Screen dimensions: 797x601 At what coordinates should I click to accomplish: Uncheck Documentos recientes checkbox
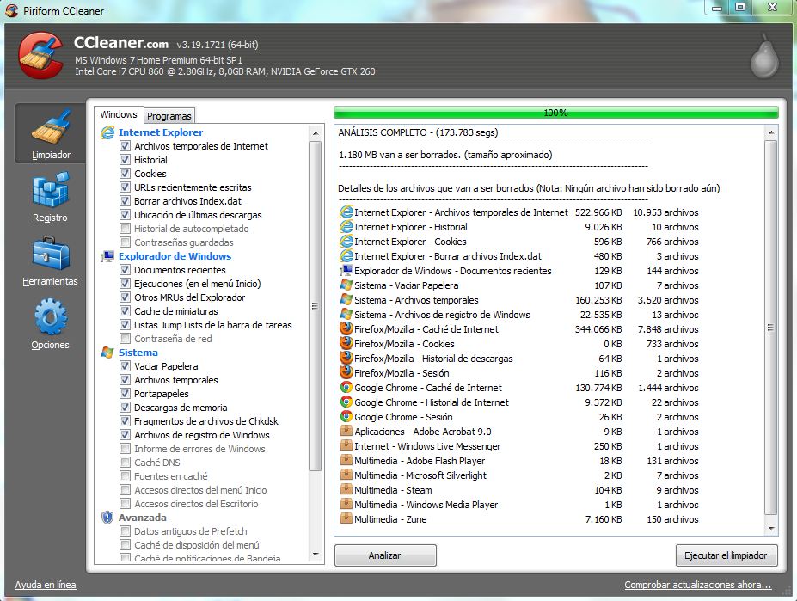(x=125, y=269)
